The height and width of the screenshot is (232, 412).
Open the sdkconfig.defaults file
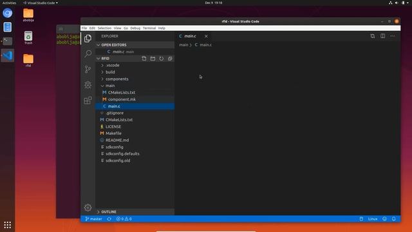pos(135,153)
